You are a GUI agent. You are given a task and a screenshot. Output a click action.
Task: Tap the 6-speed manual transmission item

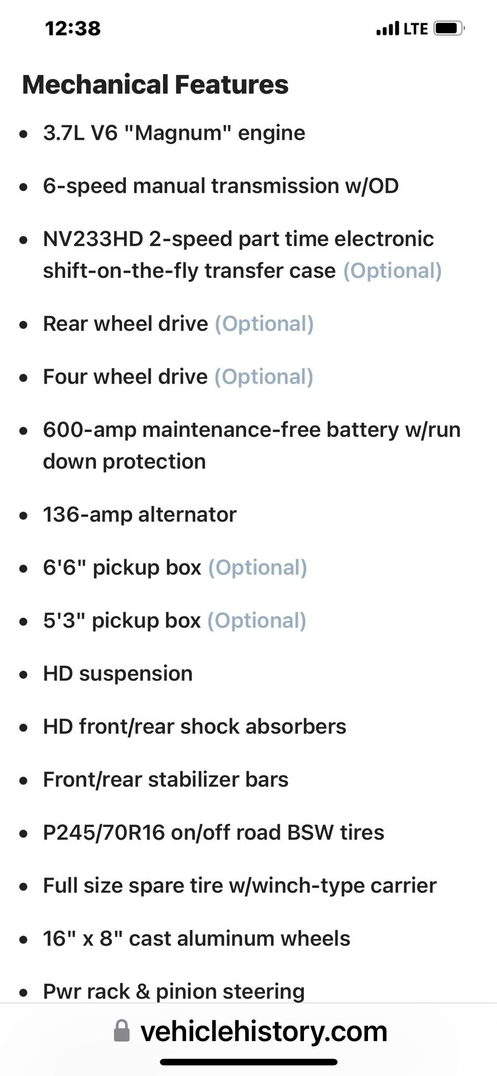pos(221,186)
